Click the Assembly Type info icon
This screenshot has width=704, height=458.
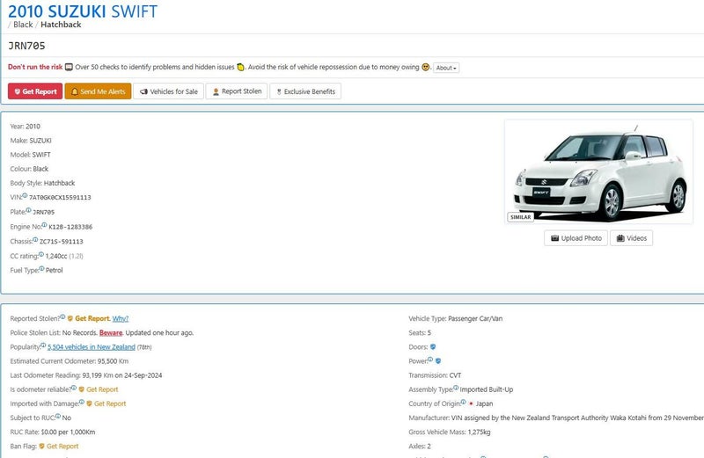click(458, 388)
